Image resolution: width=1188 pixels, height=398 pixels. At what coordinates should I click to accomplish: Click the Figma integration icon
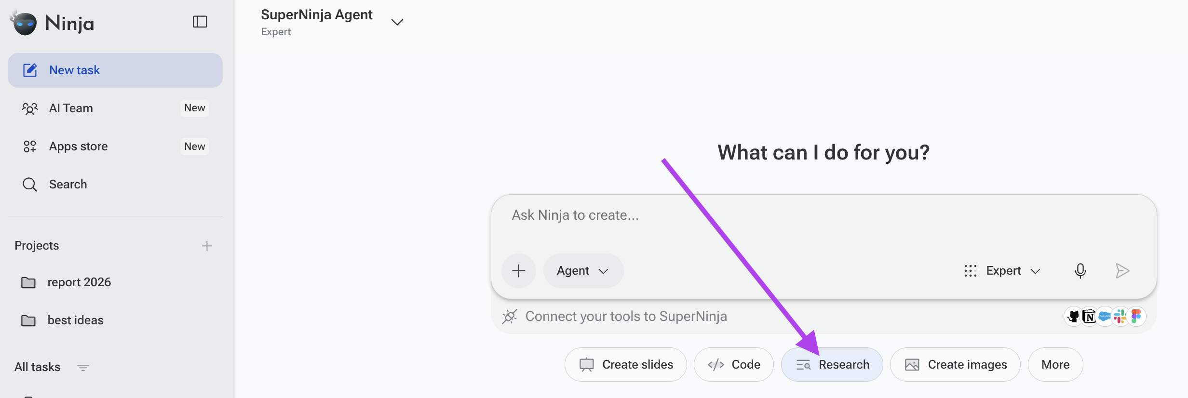(x=1136, y=317)
